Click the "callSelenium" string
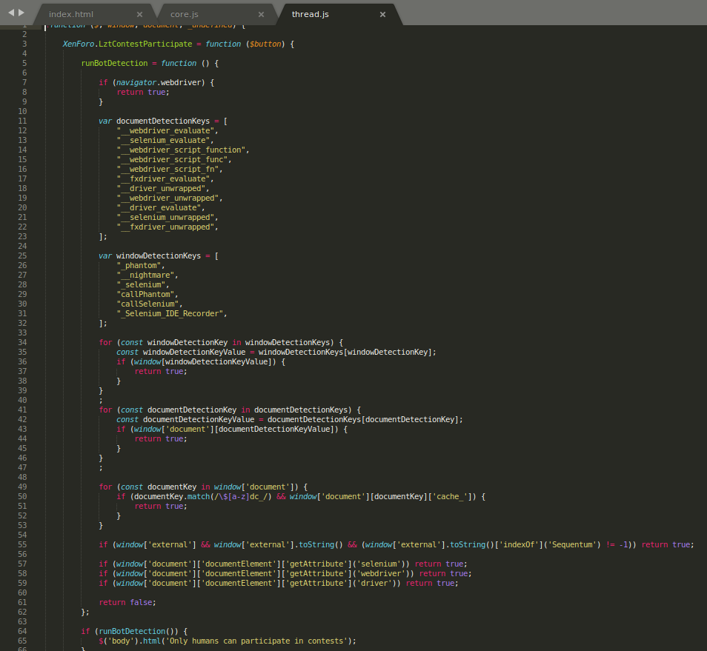This screenshot has width=707, height=651. 147,304
